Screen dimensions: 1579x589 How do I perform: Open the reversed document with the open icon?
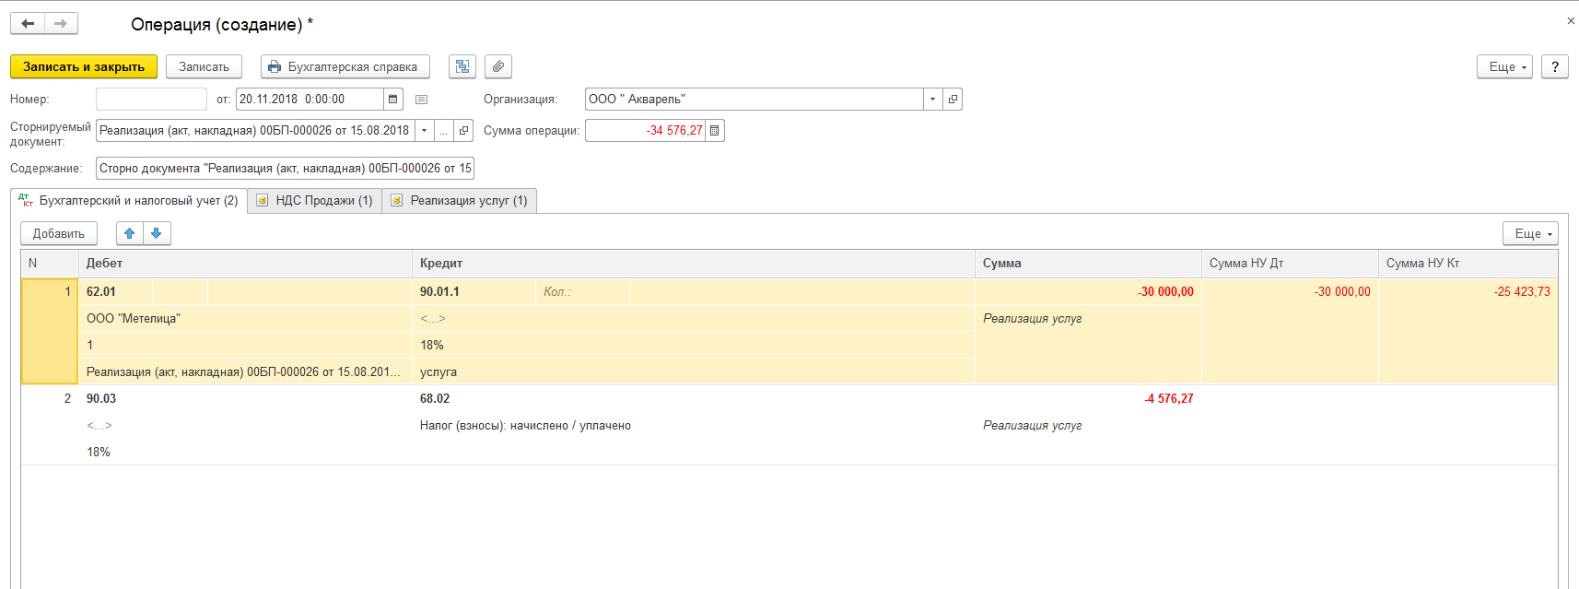[x=464, y=131]
